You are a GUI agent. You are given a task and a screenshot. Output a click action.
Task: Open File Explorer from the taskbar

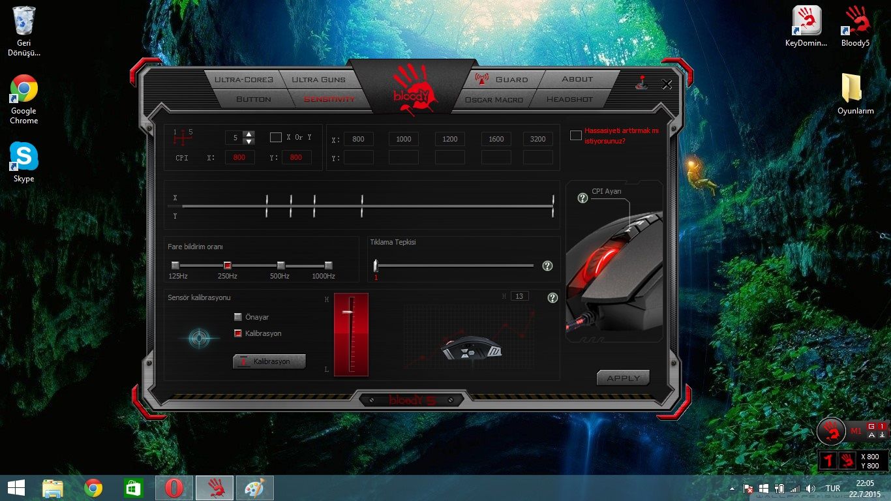[53, 488]
